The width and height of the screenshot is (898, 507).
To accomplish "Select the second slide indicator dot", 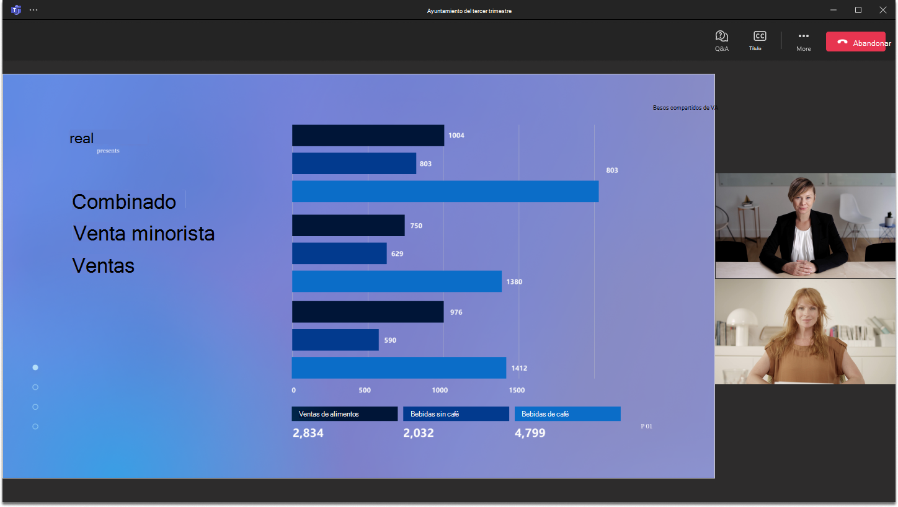I will point(35,387).
